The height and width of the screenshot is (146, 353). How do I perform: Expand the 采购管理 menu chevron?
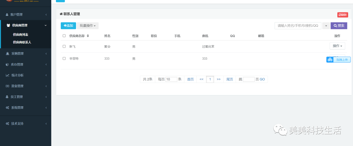point(46,54)
